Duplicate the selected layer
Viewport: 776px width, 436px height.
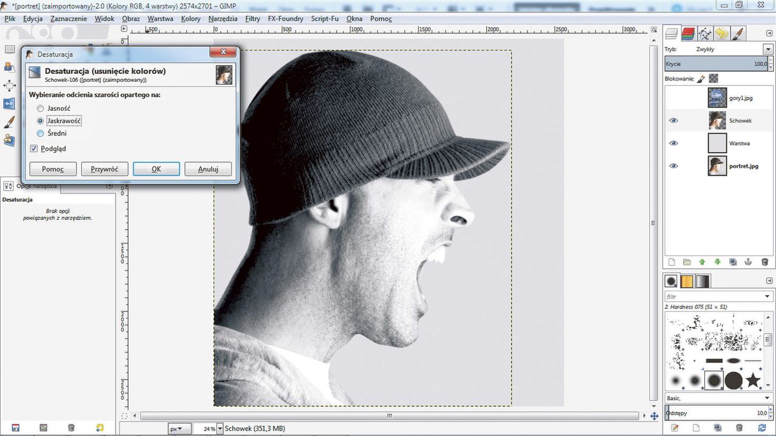click(733, 262)
